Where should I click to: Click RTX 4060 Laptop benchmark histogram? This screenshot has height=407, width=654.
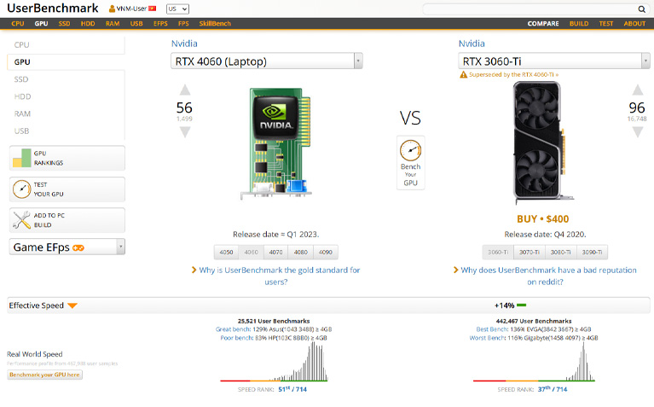[x=274, y=362]
